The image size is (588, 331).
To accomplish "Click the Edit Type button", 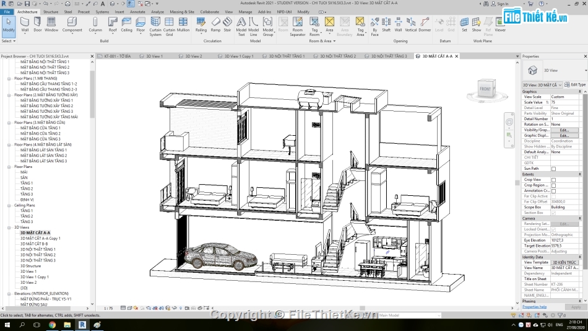I will point(575,85).
